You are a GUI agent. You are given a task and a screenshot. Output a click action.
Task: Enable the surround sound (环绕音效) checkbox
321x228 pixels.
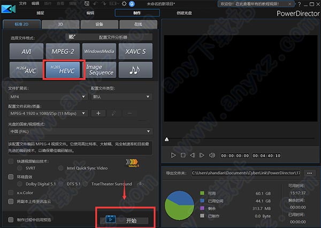pyautogui.click(x=11, y=177)
